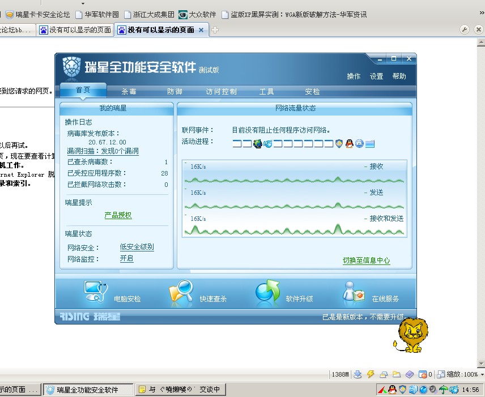Start 快速查杀 quick scan
Image resolution: width=485 pixels, height=397 pixels.
point(181,291)
